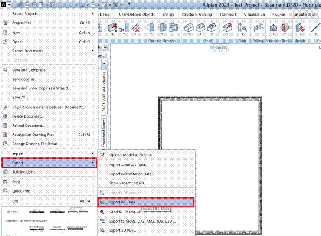Open the combo box dropdown beside the palette

104,64
